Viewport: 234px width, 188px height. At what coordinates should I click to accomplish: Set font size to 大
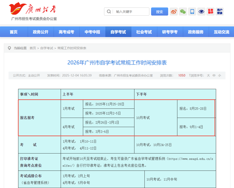tap(208, 75)
